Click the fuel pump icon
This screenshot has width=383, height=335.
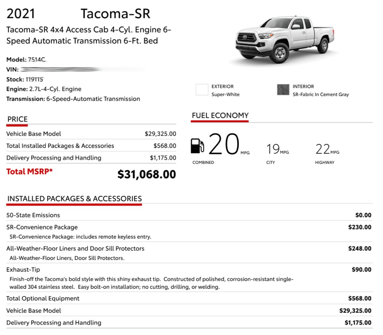click(197, 146)
